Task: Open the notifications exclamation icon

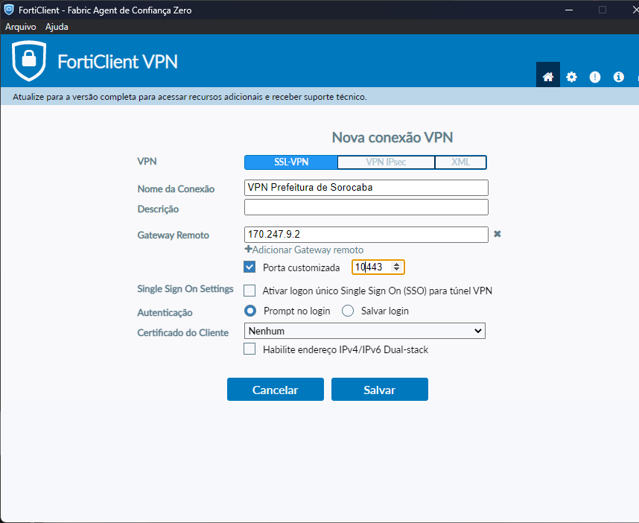Action: coord(594,77)
